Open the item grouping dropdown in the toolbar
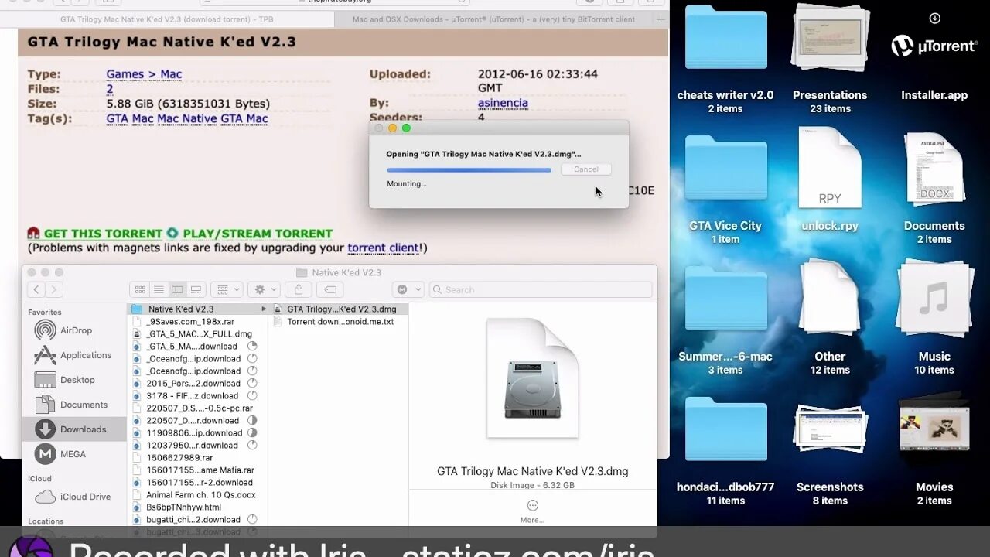 point(227,289)
